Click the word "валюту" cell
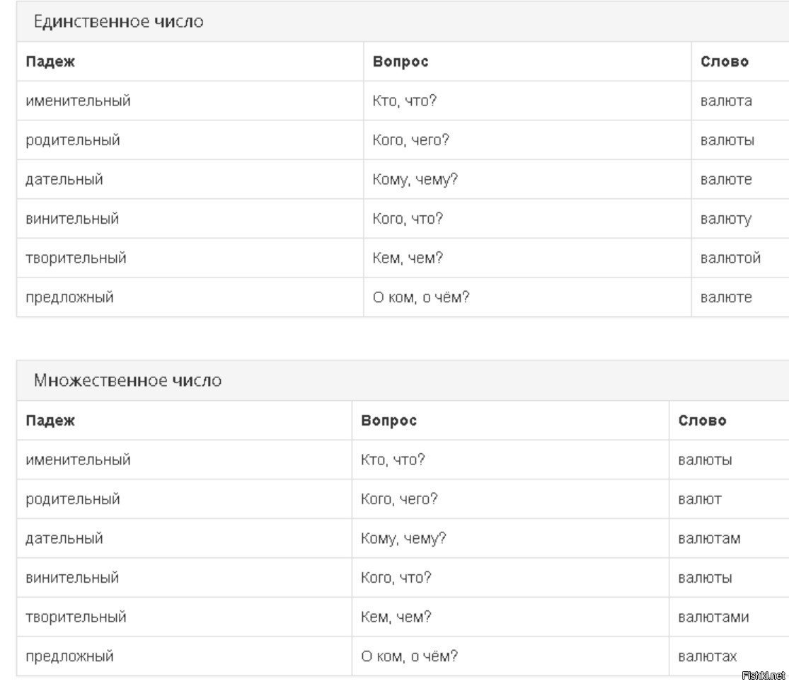Viewport: 789px width, 684px height. pos(726,219)
